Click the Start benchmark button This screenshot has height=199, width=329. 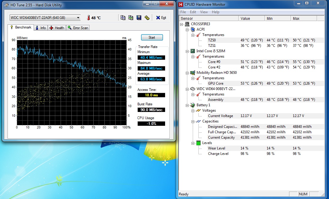152,38
